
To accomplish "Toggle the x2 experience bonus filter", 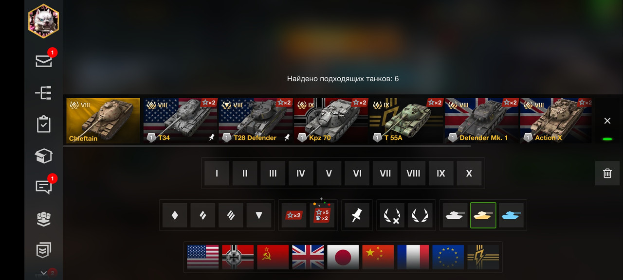I will pos(294,215).
